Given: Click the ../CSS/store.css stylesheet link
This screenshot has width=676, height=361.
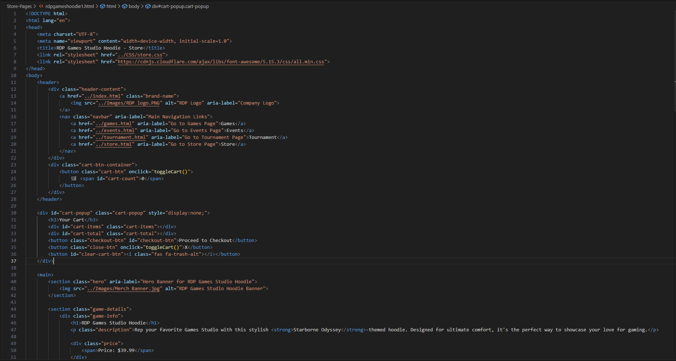Looking at the screenshot, I should tap(141, 55).
